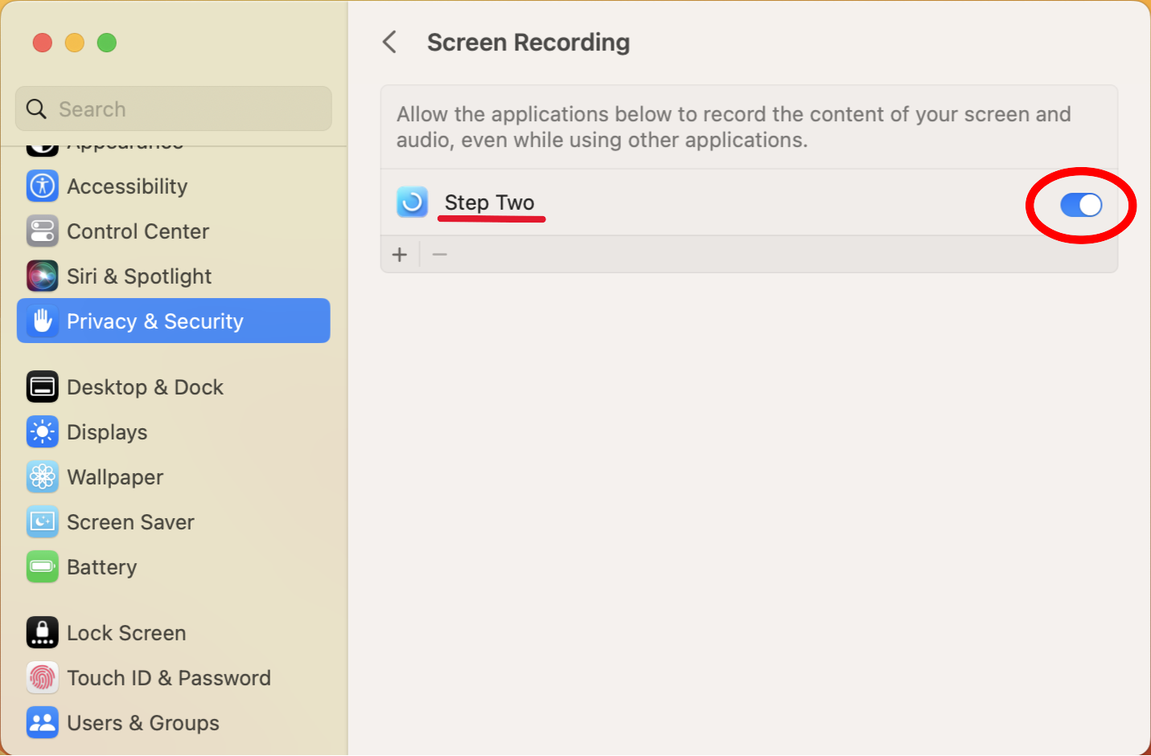Open Battery settings
The height and width of the screenshot is (756, 1151).
coord(174,567)
